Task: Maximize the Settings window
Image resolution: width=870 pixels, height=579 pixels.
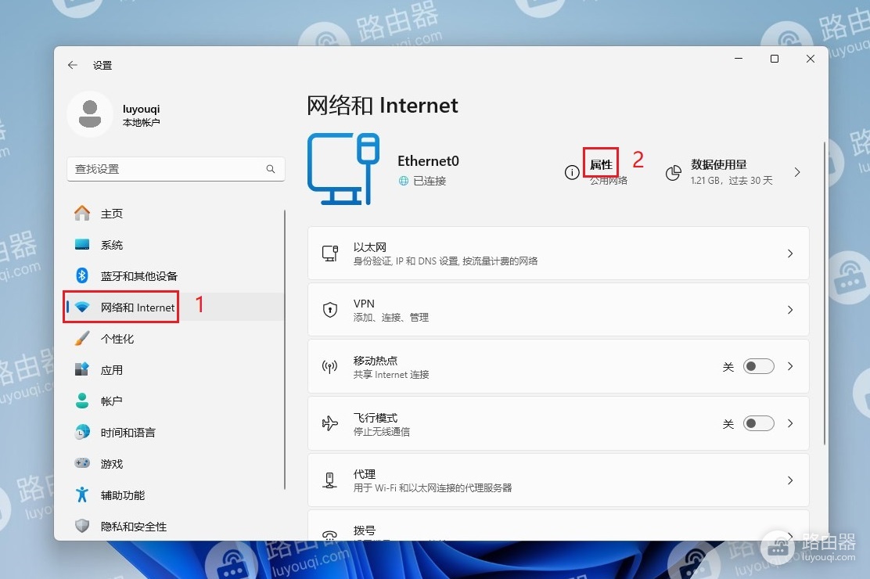Action: click(x=775, y=59)
